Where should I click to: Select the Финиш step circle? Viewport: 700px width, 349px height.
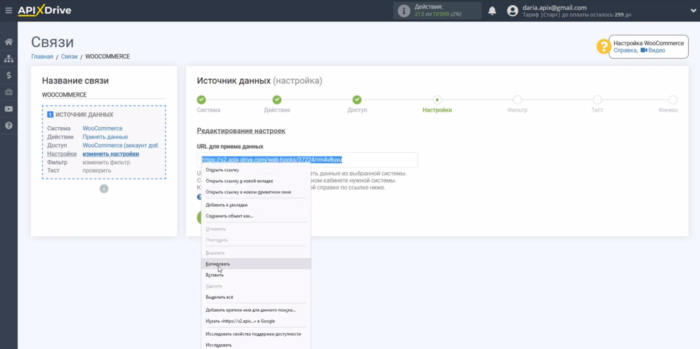pos(673,100)
